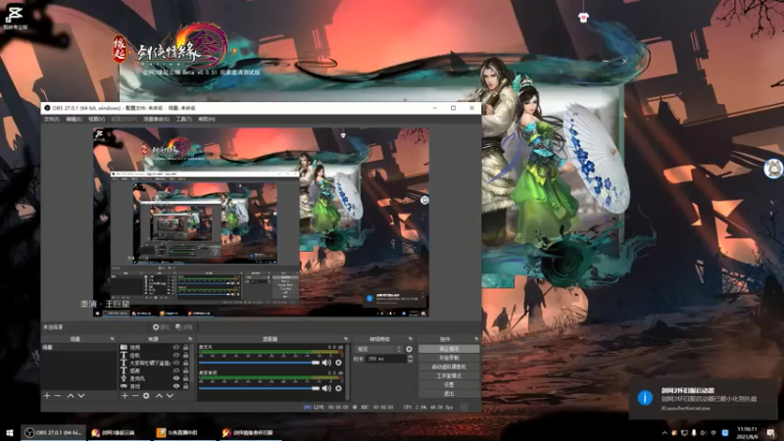Open the 工具(T) menu
This screenshot has height=441, width=784.
[x=183, y=120]
